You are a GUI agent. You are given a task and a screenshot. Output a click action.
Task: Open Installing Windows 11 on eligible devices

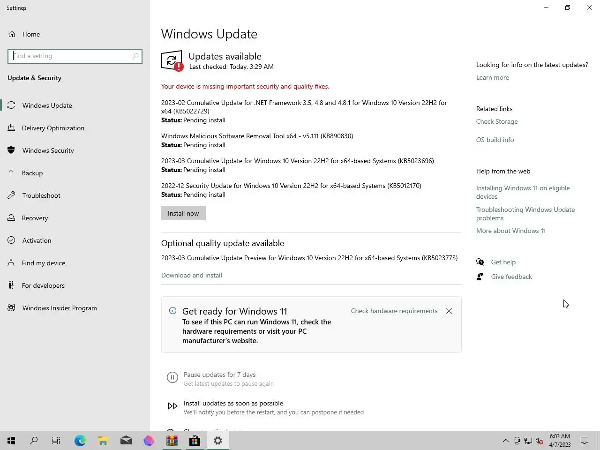(x=523, y=192)
